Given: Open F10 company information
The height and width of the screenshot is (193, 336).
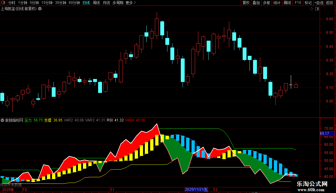Looking at the screenshot, I should coord(298,3).
